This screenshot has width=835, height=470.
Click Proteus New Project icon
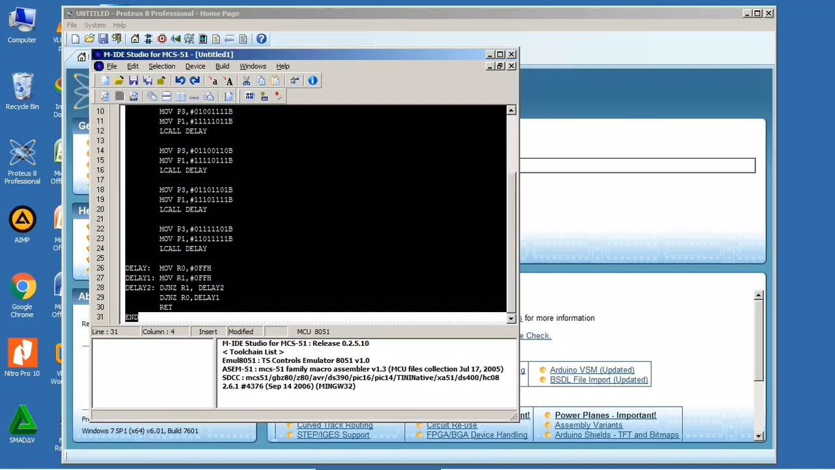(x=75, y=39)
